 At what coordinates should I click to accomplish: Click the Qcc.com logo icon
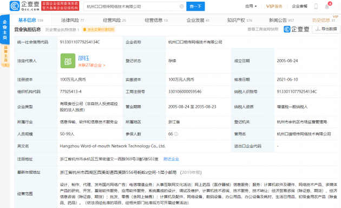(15, 6)
